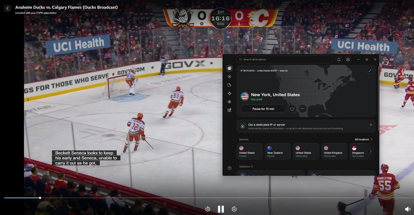Rewind the video 10 seconds
Screen dimensions: 414x215
[207, 209]
